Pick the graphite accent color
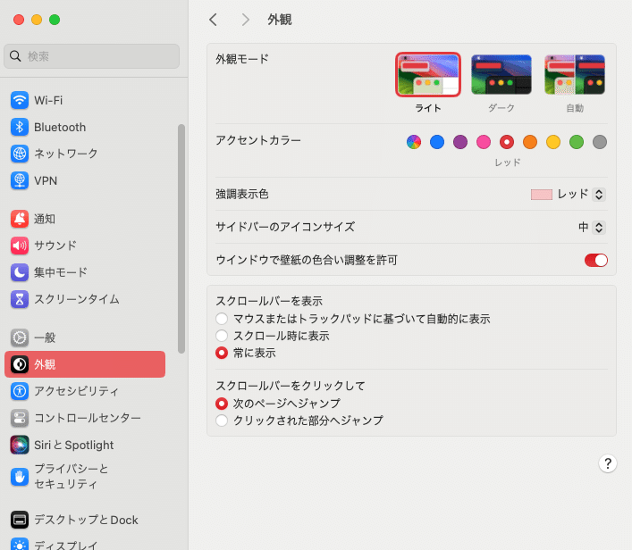 (x=600, y=142)
